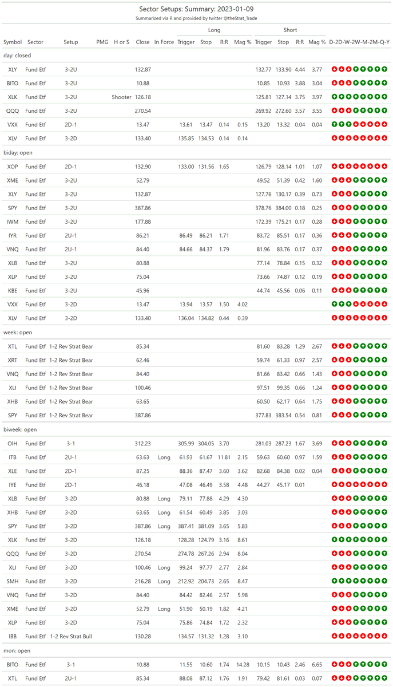Click the D timeframe arrow in the IWM row
Screen dimensions: 393x687
pos(334,222)
